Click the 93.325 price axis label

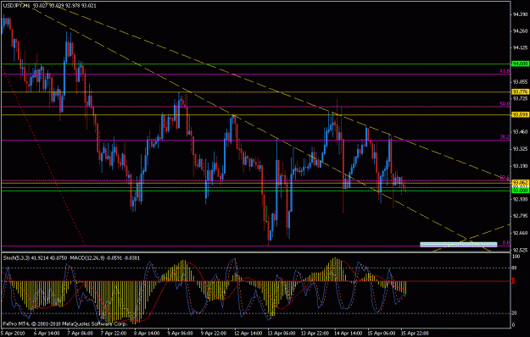pyautogui.click(x=520, y=149)
